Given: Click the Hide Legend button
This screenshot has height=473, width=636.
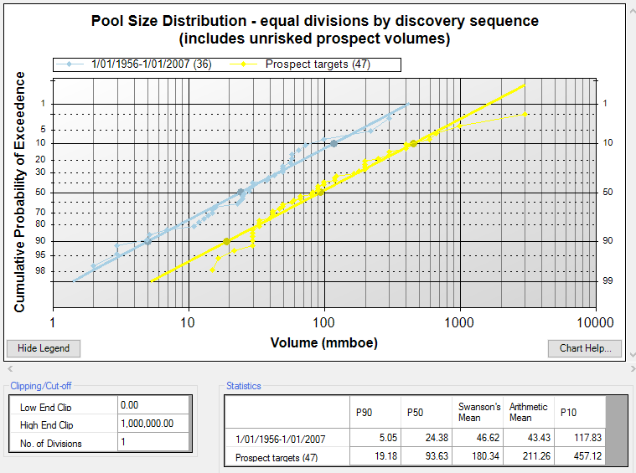Looking at the screenshot, I should click(x=44, y=348).
